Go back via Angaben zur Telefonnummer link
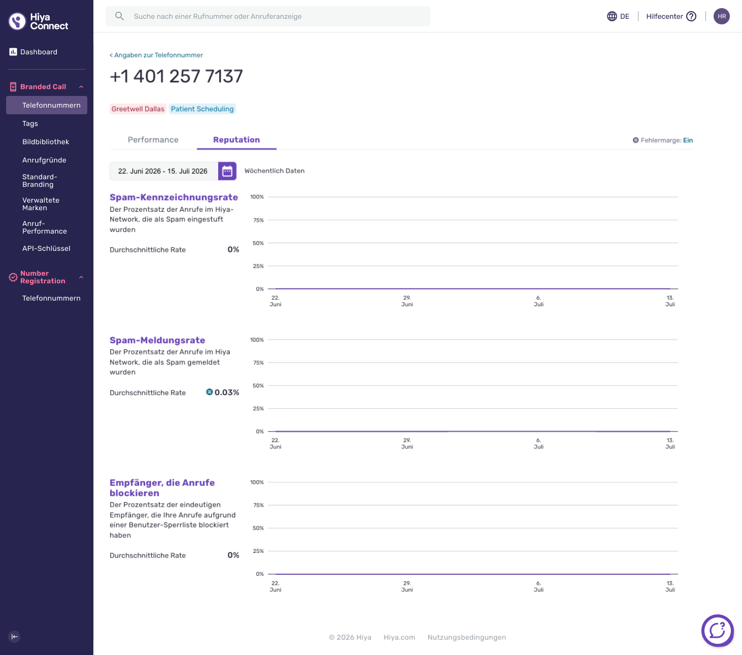The height and width of the screenshot is (655, 742). pos(156,55)
